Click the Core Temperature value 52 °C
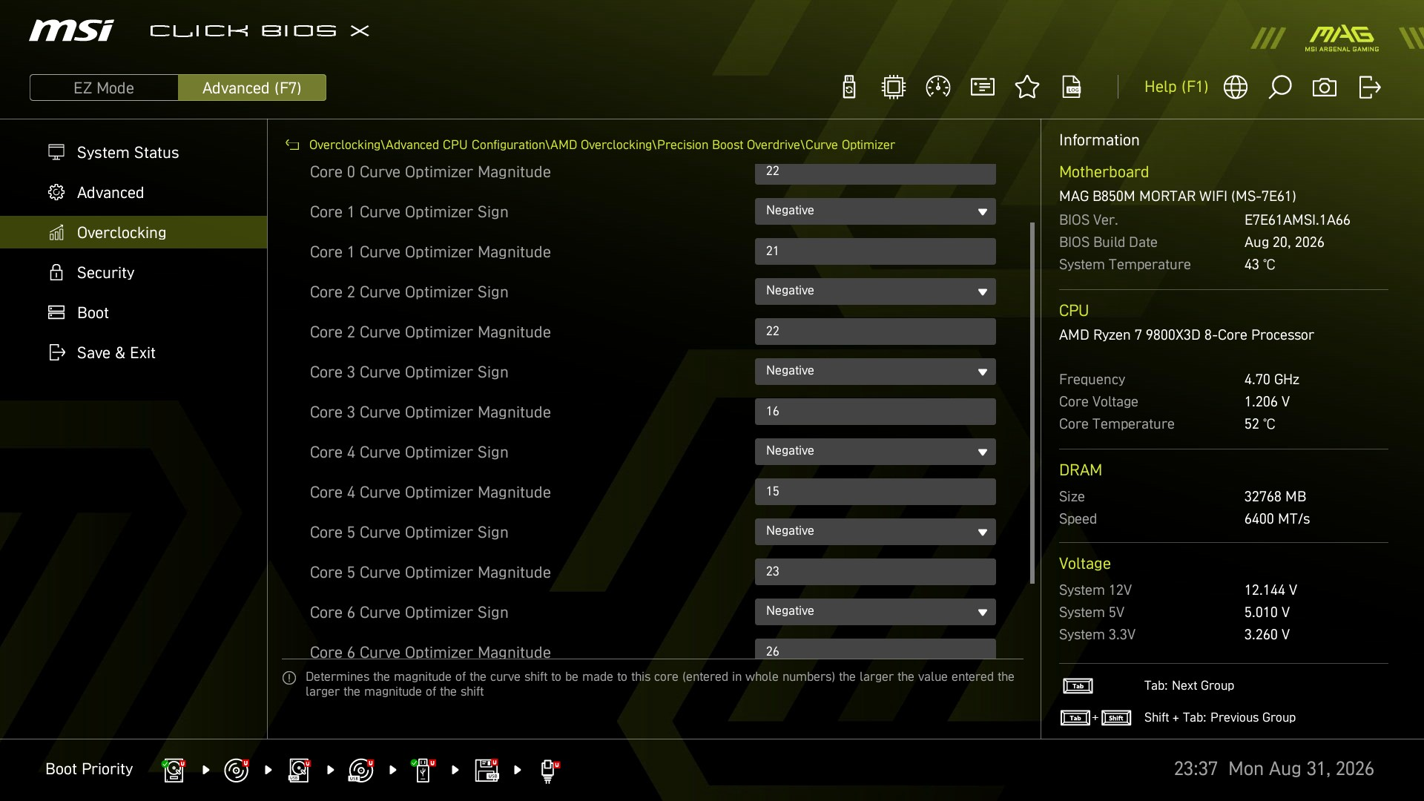Viewport: 1424px width, 801px height. click(1259, 424)
